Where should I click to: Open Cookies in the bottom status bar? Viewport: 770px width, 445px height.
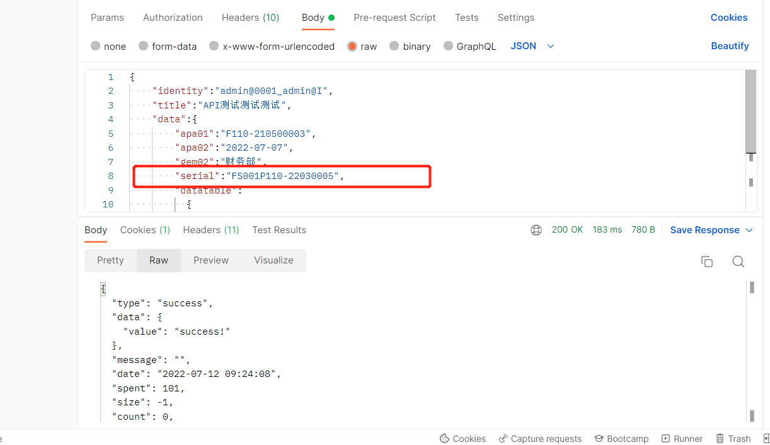pos(463,439)
